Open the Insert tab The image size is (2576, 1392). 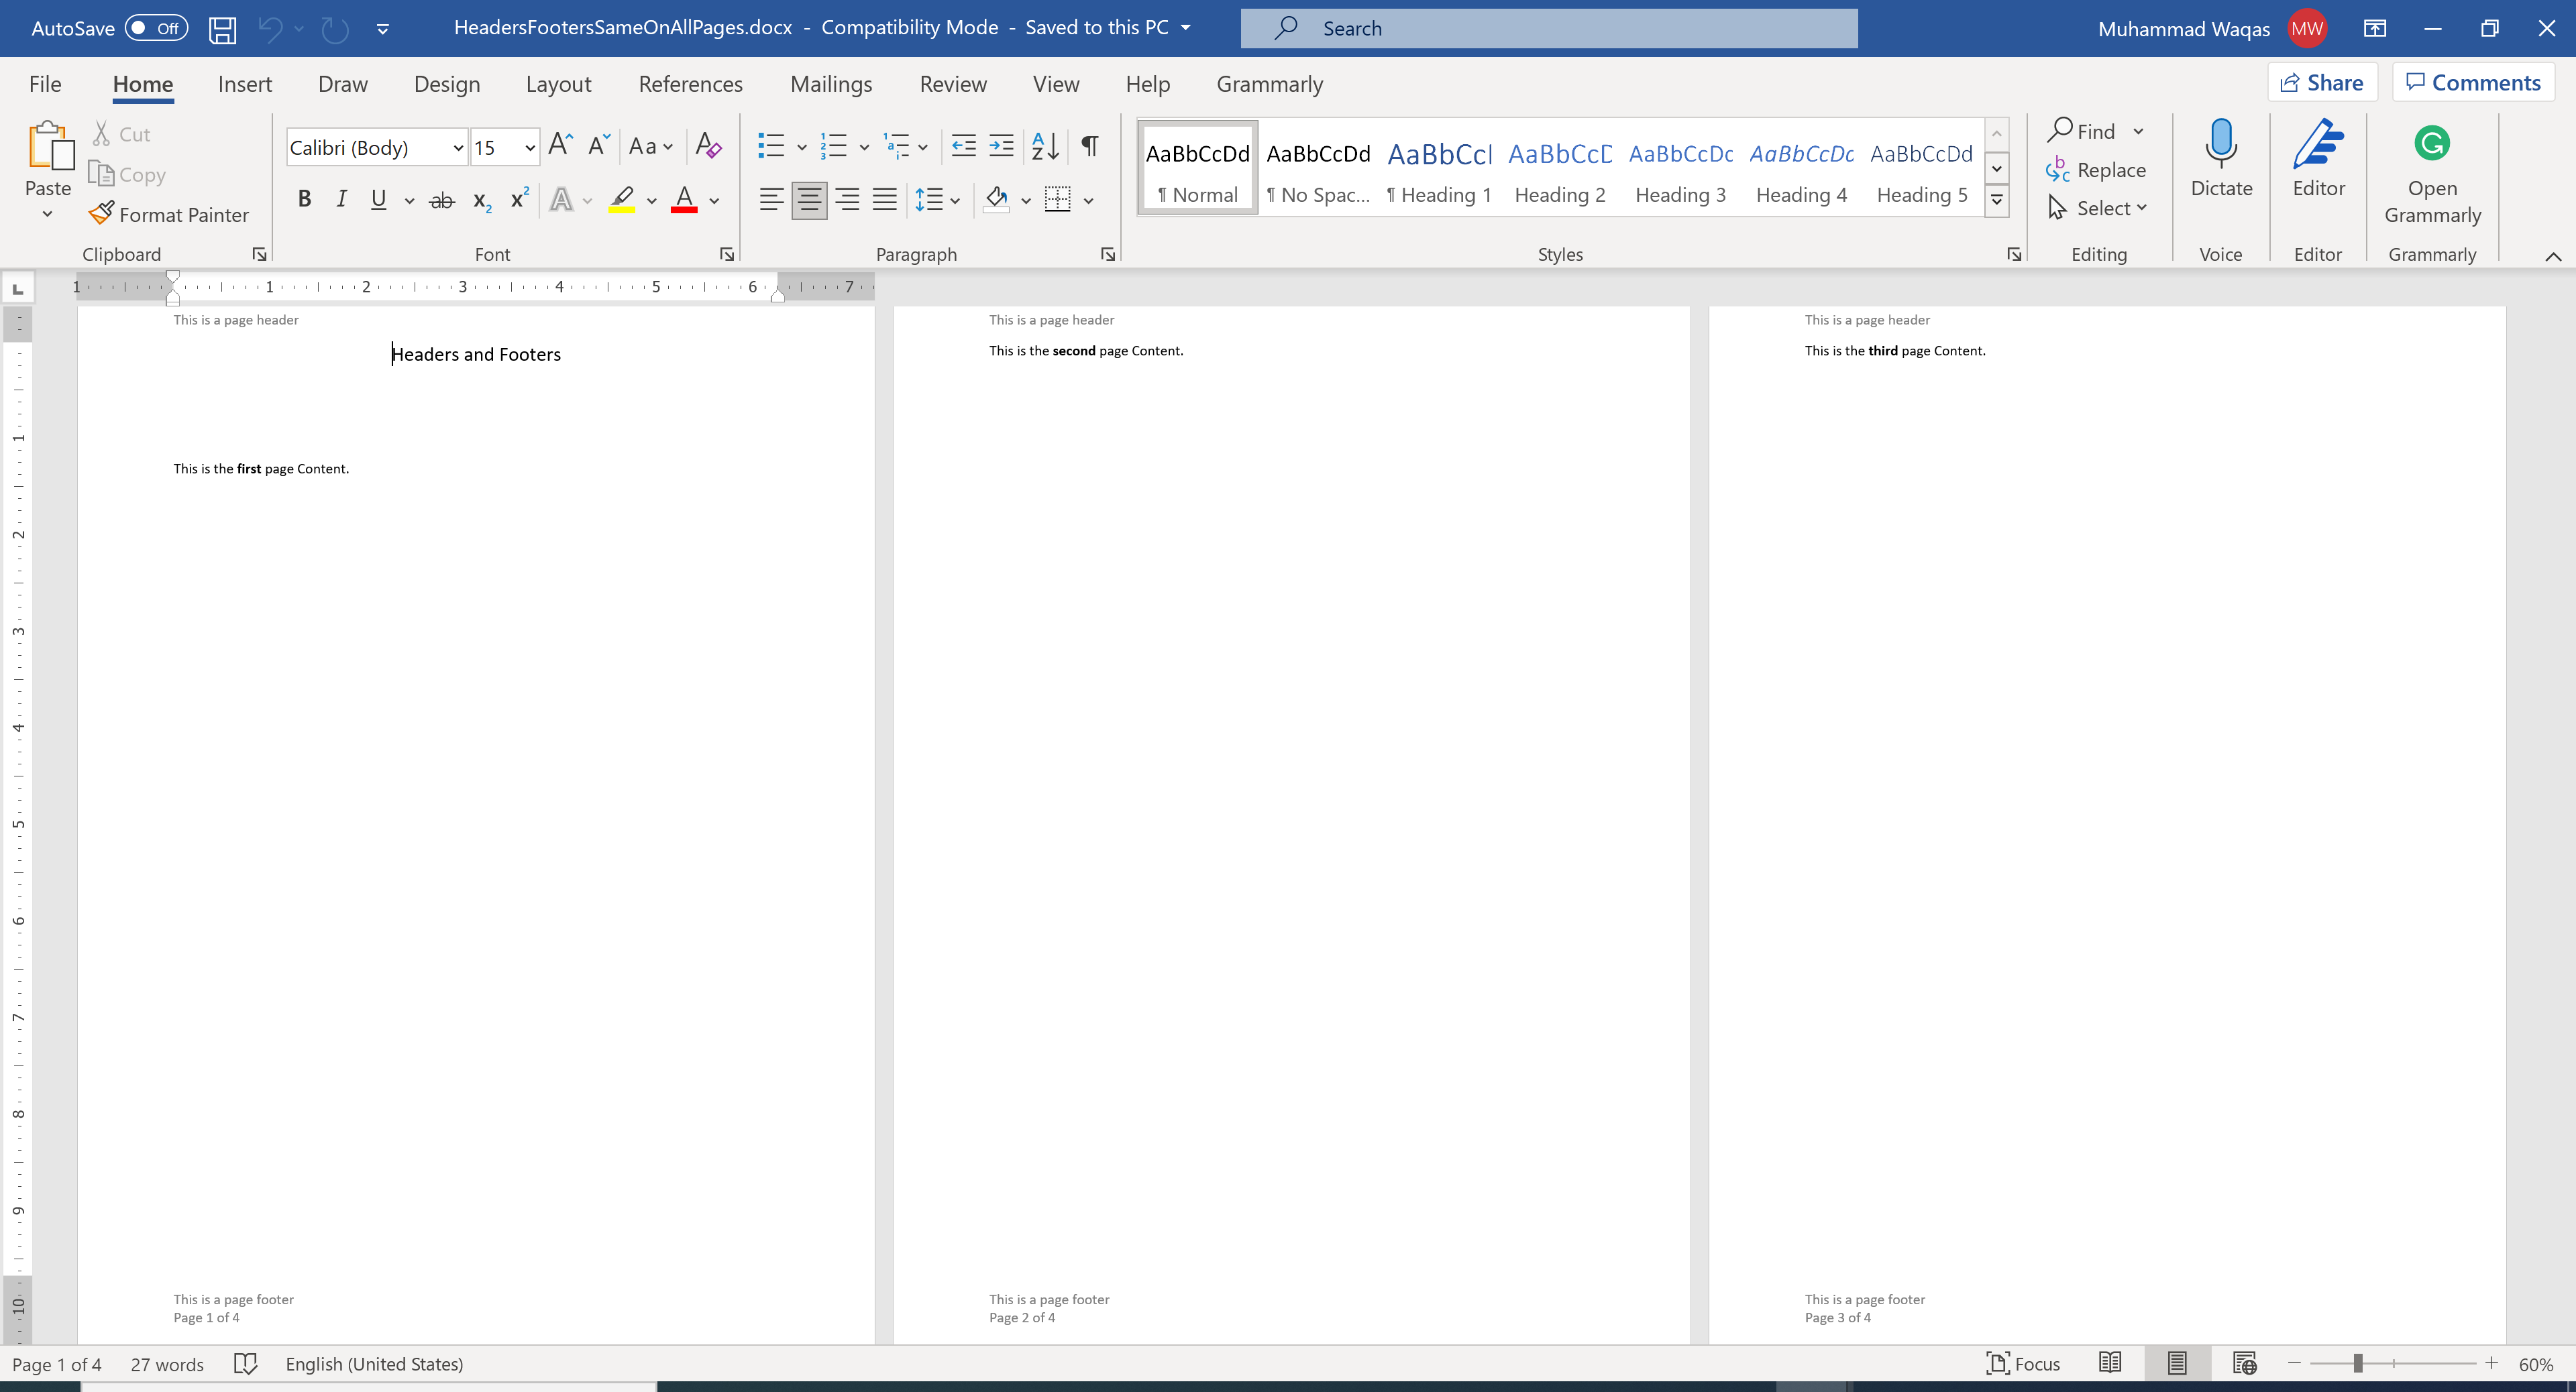click(245, 84)
